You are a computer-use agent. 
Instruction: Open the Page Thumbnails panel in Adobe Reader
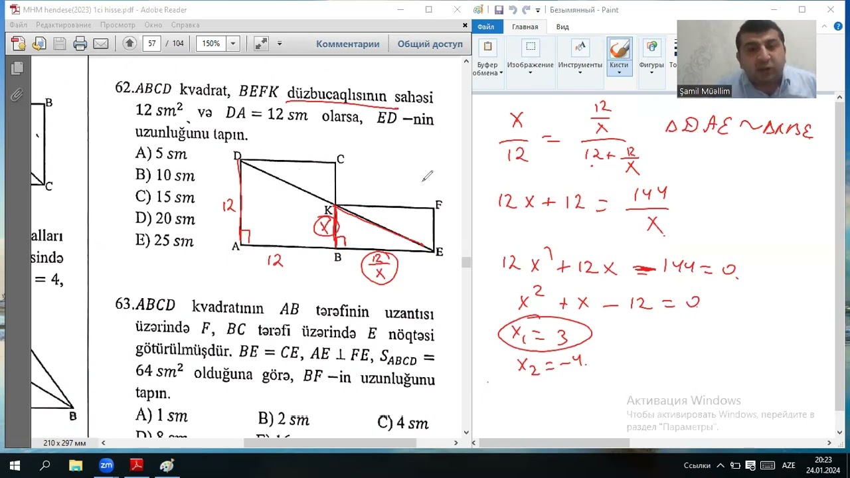[17, 68]
